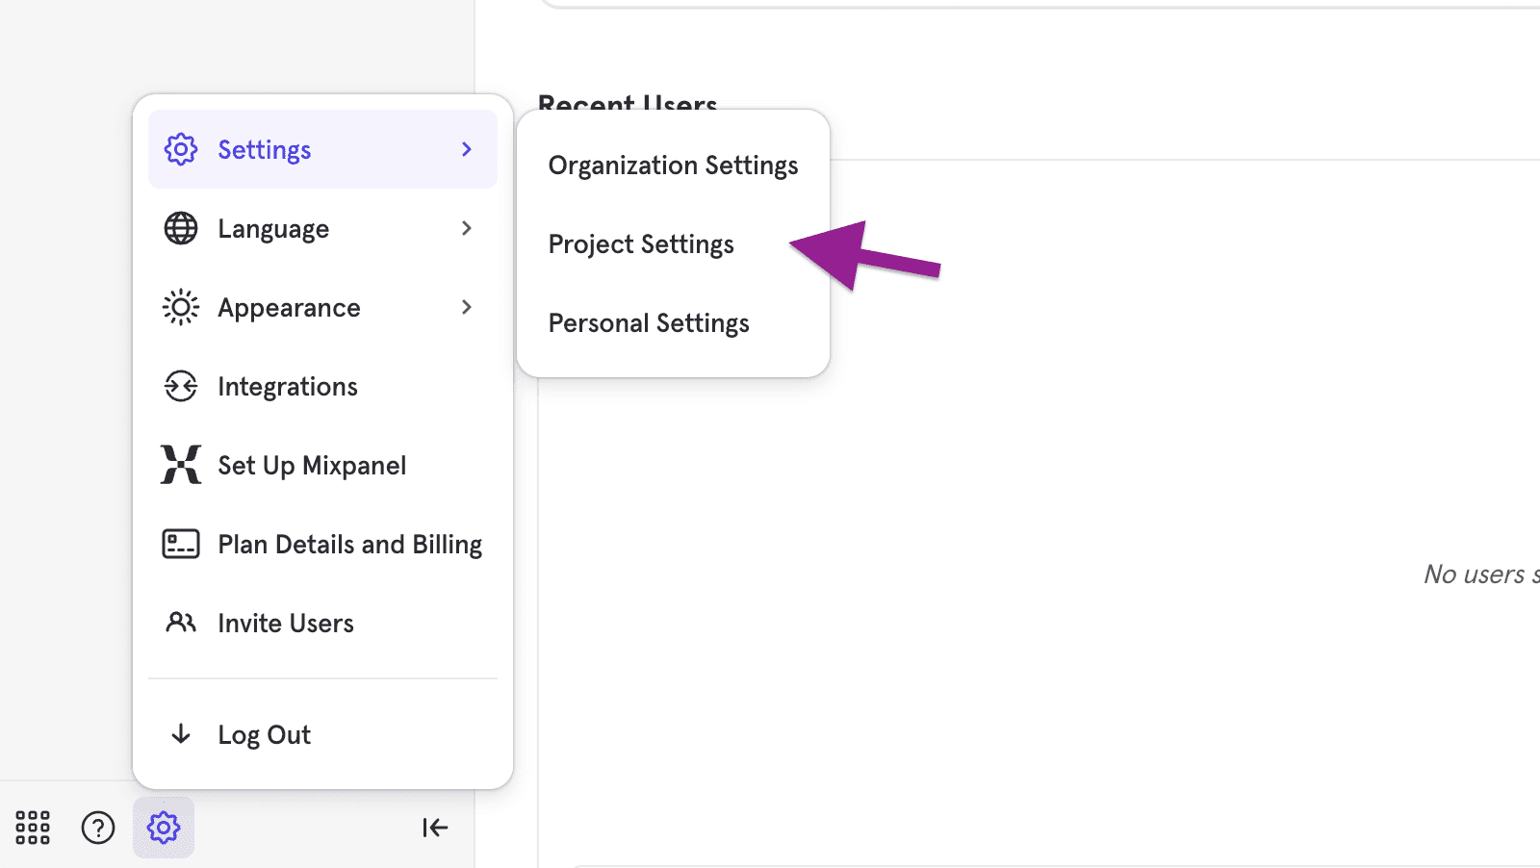Click the Invite Users people icon
1540x868 pixels.
tap(181, 623)
